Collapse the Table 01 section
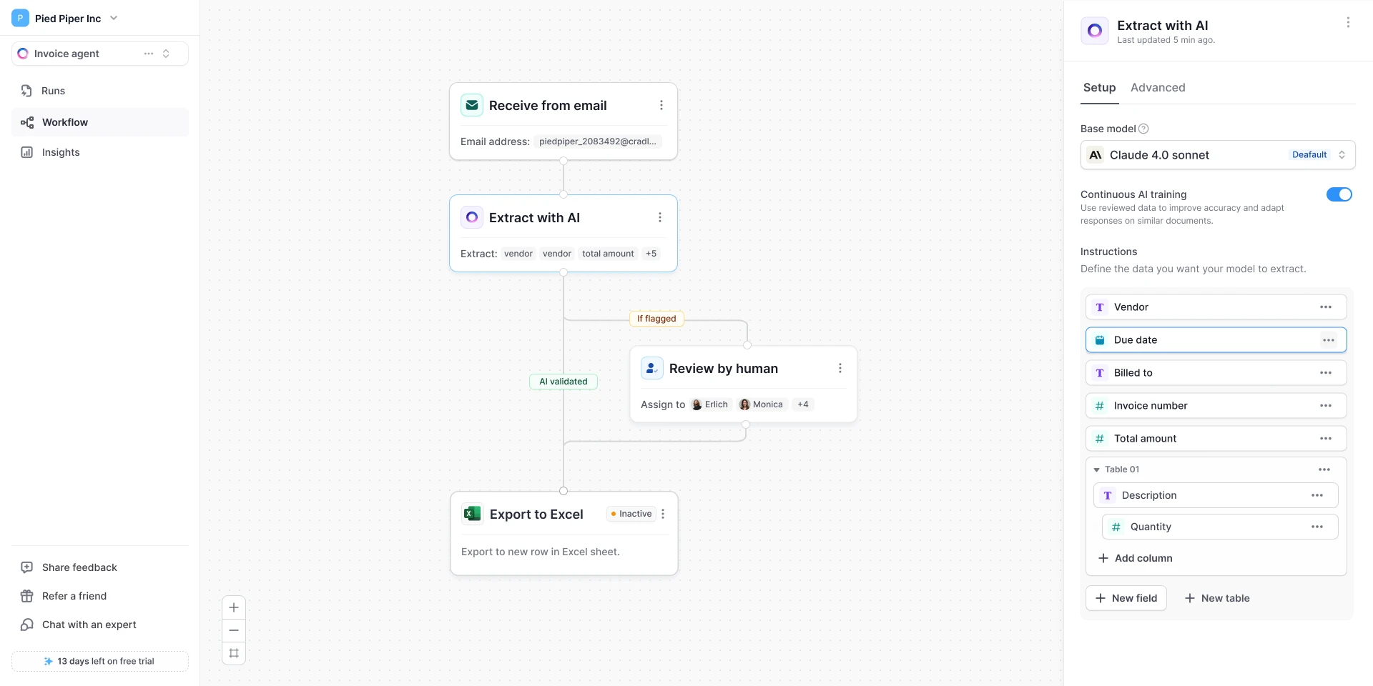This screenshot has width=1373, height=686. coord(1096,470)
